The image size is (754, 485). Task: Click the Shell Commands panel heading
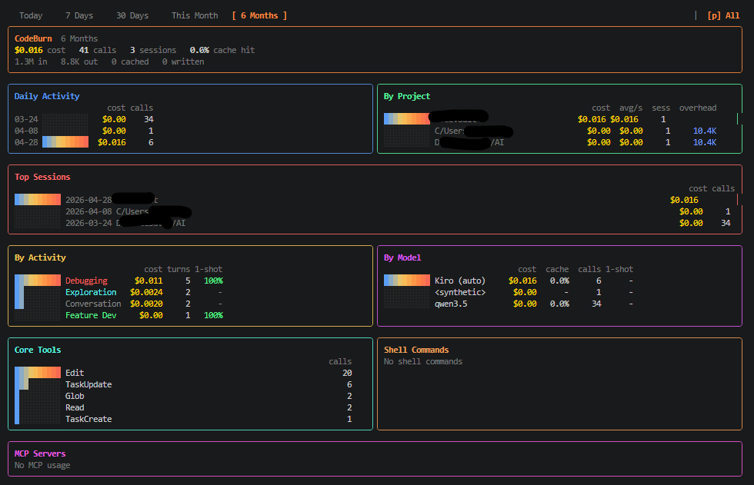416,350
